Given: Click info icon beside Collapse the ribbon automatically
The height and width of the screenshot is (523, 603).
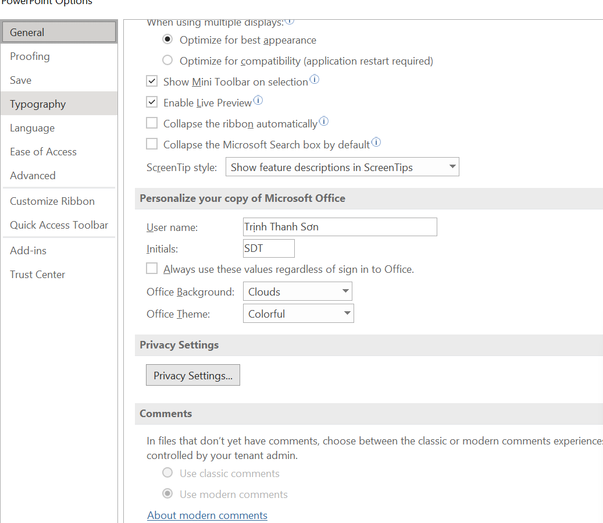Looking at the screenshot, I should point(324,121).
